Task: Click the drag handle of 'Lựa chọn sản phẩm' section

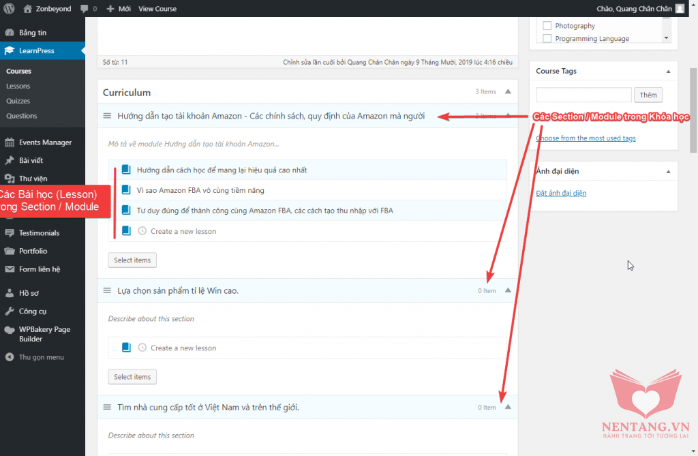Action: [x=107, y=291]
